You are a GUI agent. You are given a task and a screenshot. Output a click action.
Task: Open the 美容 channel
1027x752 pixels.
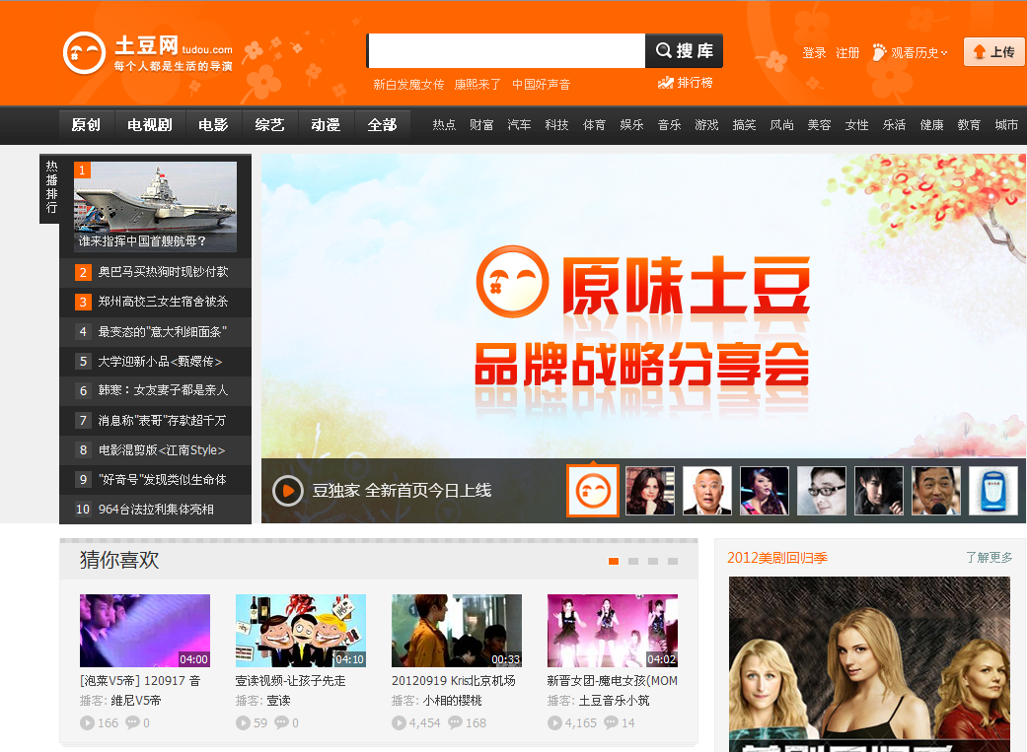tap(820, 125)
